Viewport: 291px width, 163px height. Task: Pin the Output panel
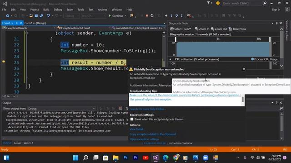(276, 103)
